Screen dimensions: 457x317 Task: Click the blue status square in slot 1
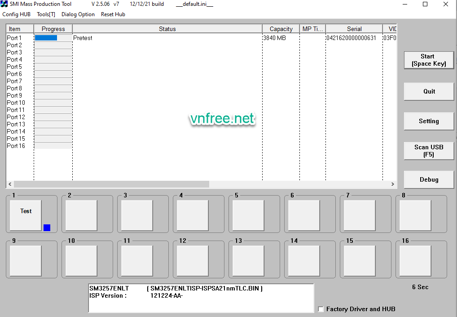click(x=47, y=228)
